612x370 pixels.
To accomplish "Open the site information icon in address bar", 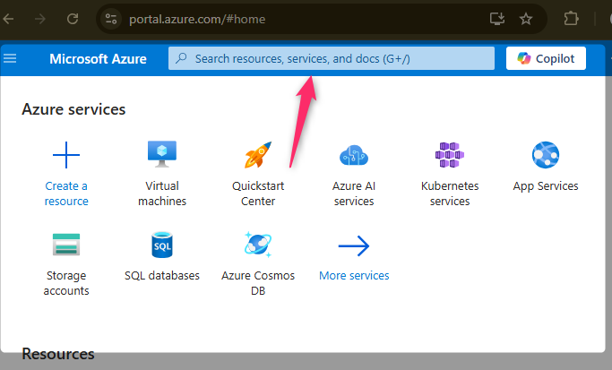I will (x=111, y=19).
